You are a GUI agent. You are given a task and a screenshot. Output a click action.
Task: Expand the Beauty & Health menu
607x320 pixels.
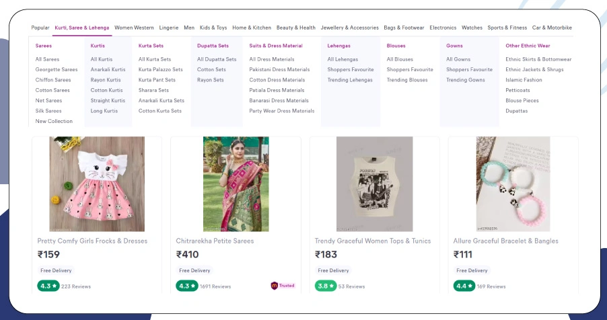click(x=295, y=28)
